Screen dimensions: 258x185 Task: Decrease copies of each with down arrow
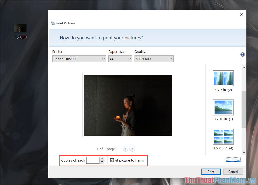(x=102, y=162)
